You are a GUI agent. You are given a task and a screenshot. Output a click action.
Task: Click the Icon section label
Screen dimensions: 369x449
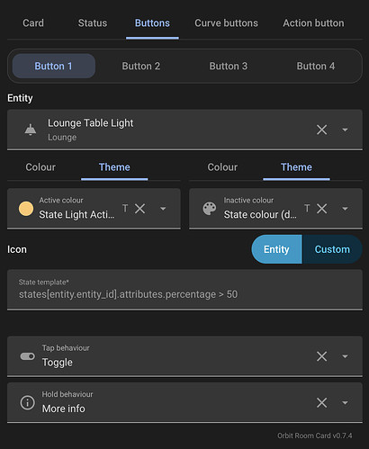point(17,249)
